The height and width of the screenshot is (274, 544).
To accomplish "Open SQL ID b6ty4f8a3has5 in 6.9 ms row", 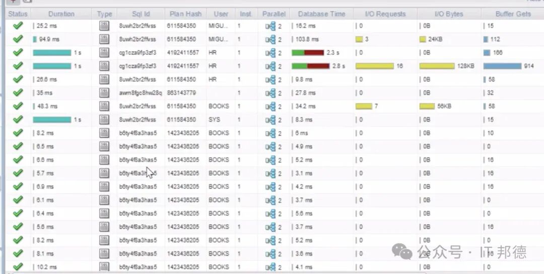I will [x=138, y=187].
